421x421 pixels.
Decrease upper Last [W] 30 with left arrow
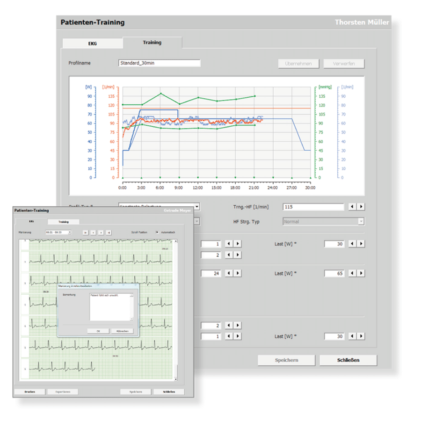[352, 244]
